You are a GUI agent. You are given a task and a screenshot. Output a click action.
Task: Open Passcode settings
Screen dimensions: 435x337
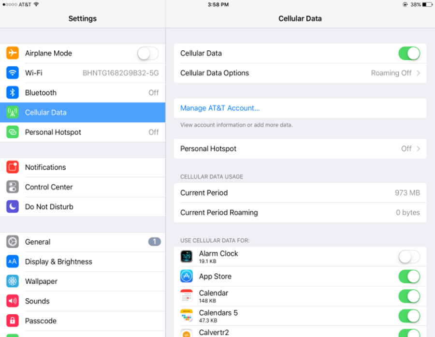(x=83, y=321)
